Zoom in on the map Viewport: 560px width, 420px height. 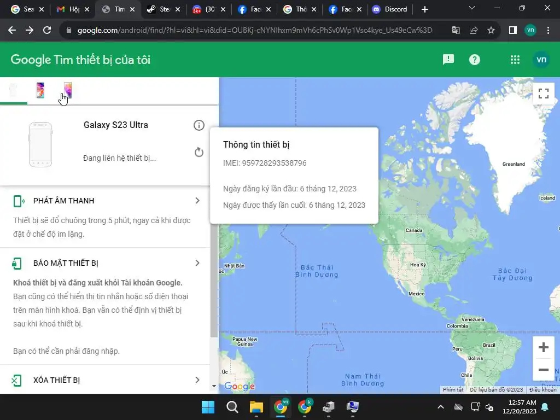coord(543,347)
